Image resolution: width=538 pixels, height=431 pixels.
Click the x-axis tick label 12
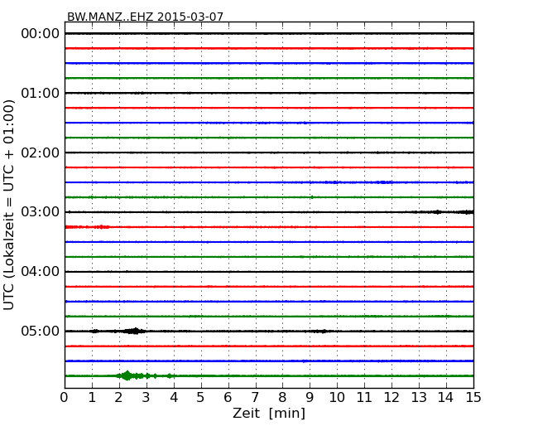click(x=391, y=398)
